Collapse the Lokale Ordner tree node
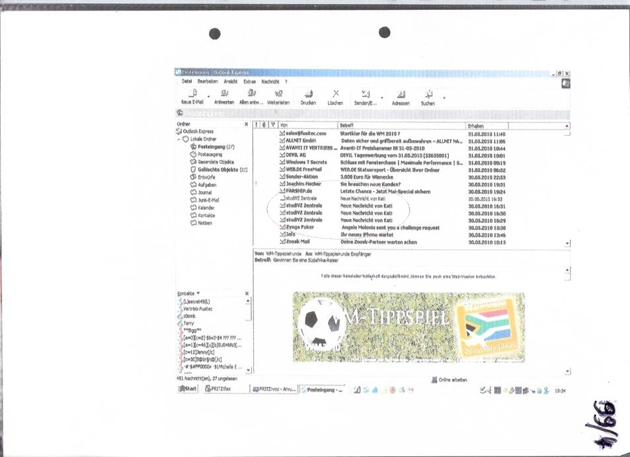The image size is (630, 457). click(x=178, y=139)
